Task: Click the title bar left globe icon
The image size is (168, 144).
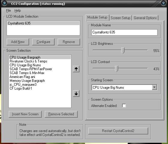Action: pyautogui.click(x=4, y=3)
